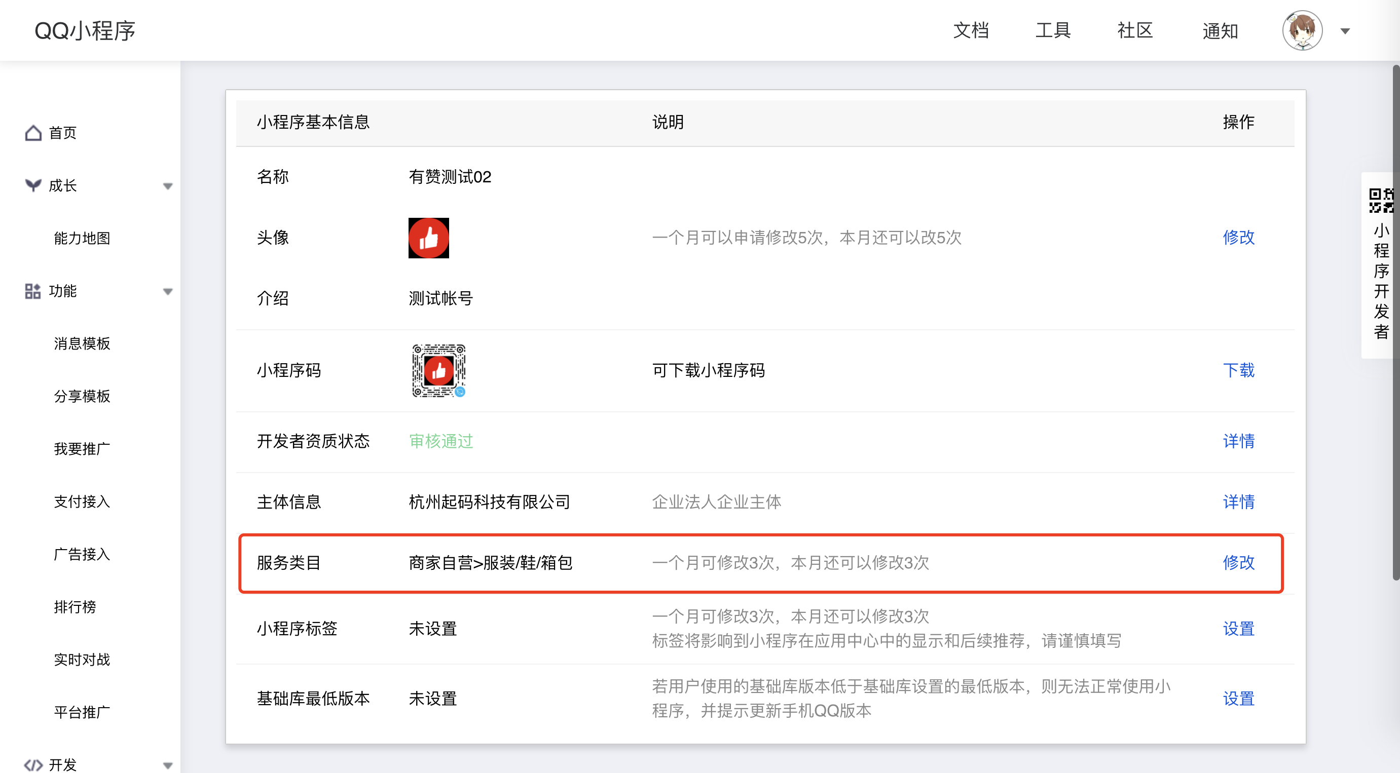Click the red thumbs-up 头像 image

(x=429, y=238)
